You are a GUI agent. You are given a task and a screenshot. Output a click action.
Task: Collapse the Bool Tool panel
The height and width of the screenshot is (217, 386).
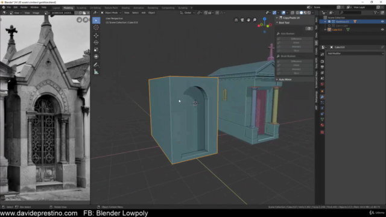click(x=277, y=23)
